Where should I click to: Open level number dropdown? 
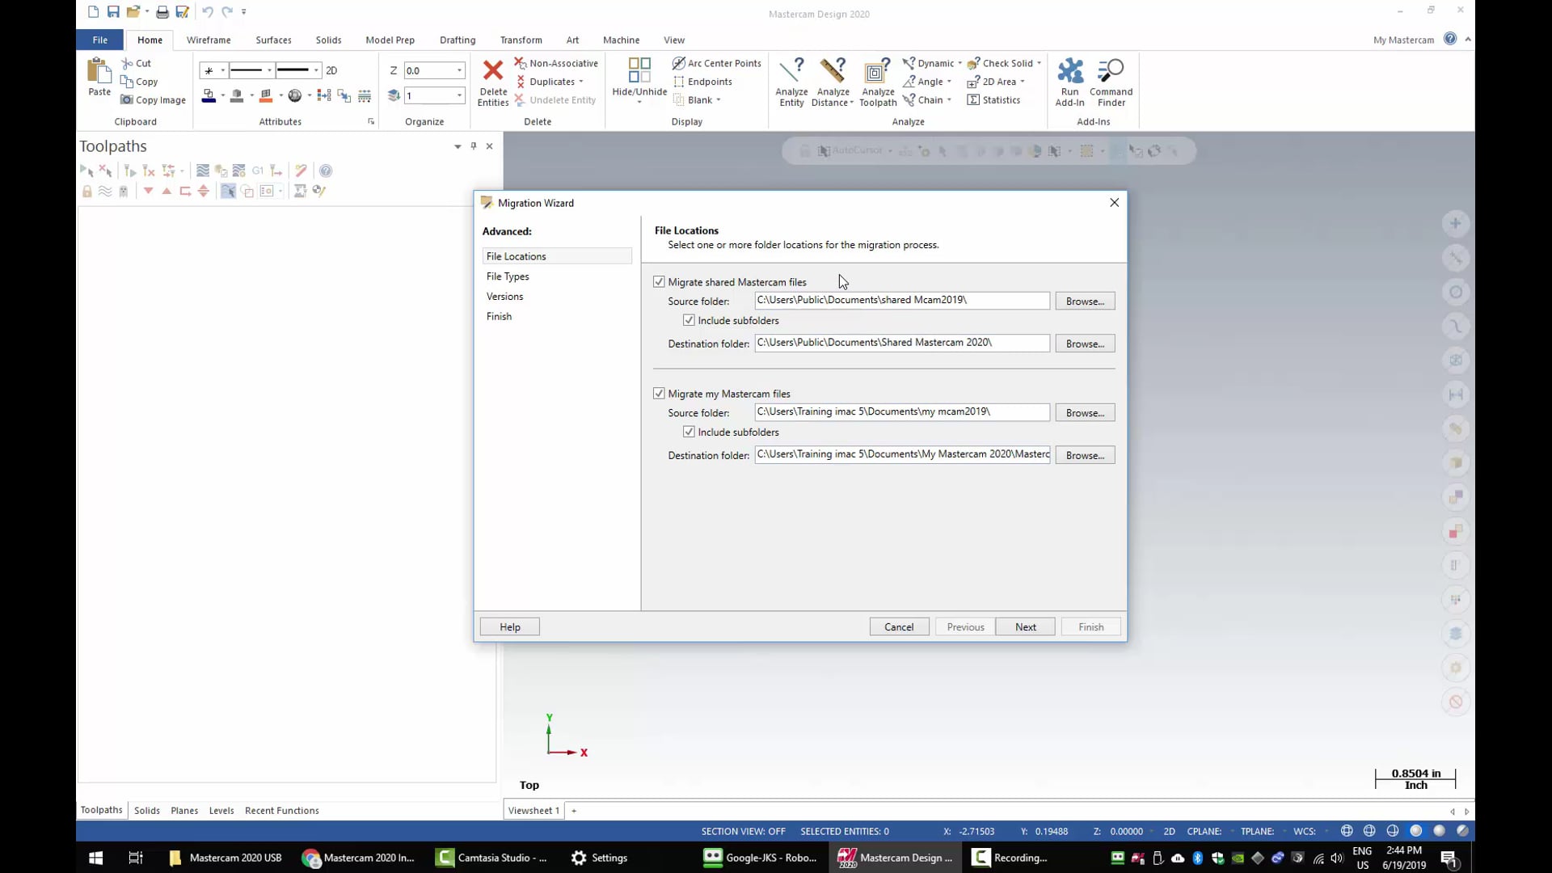click(x=459, y=95)
